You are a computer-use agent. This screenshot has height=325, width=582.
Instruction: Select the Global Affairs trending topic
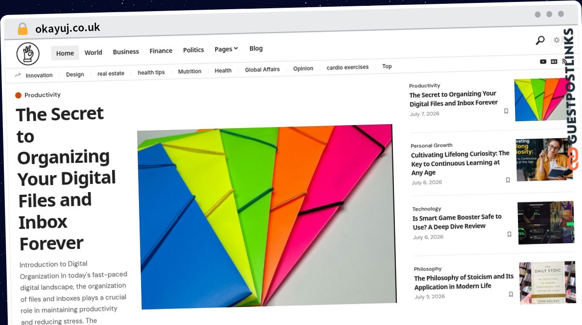coord(262,69)
